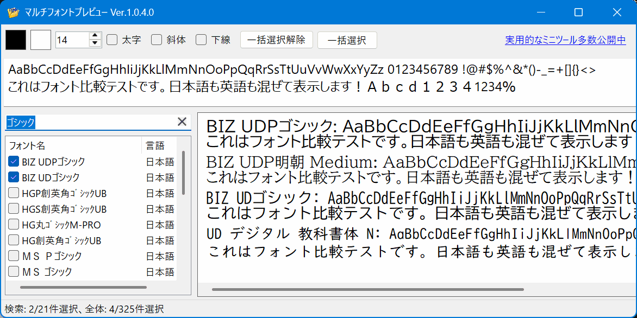The image size is (637, 318).
Task: Enable the 下線 underline checkbox
Action: 201,40
